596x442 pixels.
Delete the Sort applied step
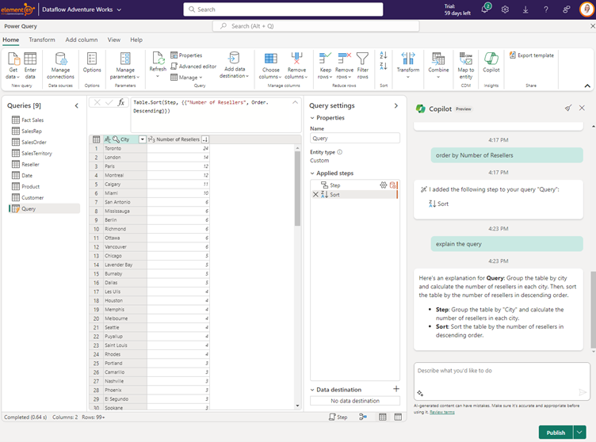(x=315, y=194)
